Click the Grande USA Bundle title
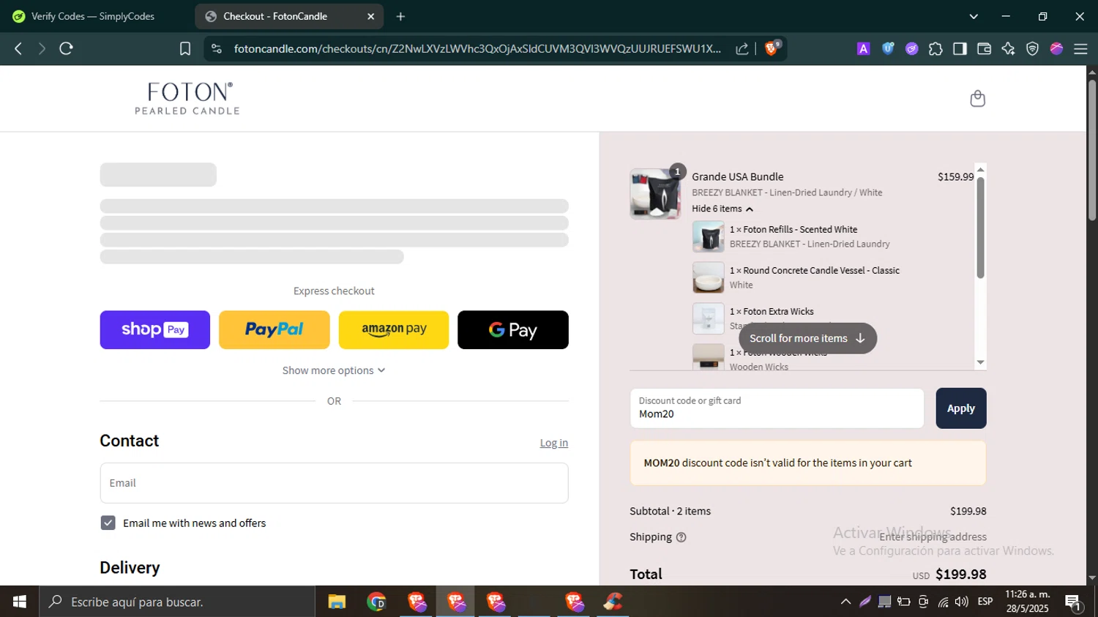 coord(738,176)
